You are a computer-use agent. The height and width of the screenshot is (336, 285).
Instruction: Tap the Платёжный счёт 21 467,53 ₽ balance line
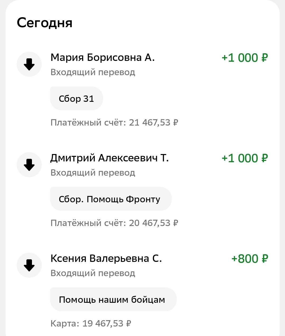tap(114, 123)
